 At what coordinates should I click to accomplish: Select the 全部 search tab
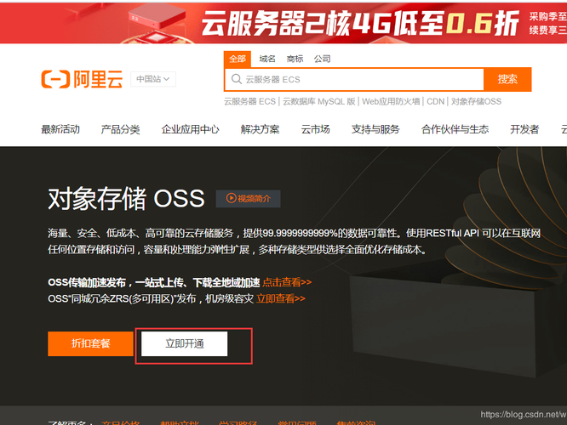point(238,59)
